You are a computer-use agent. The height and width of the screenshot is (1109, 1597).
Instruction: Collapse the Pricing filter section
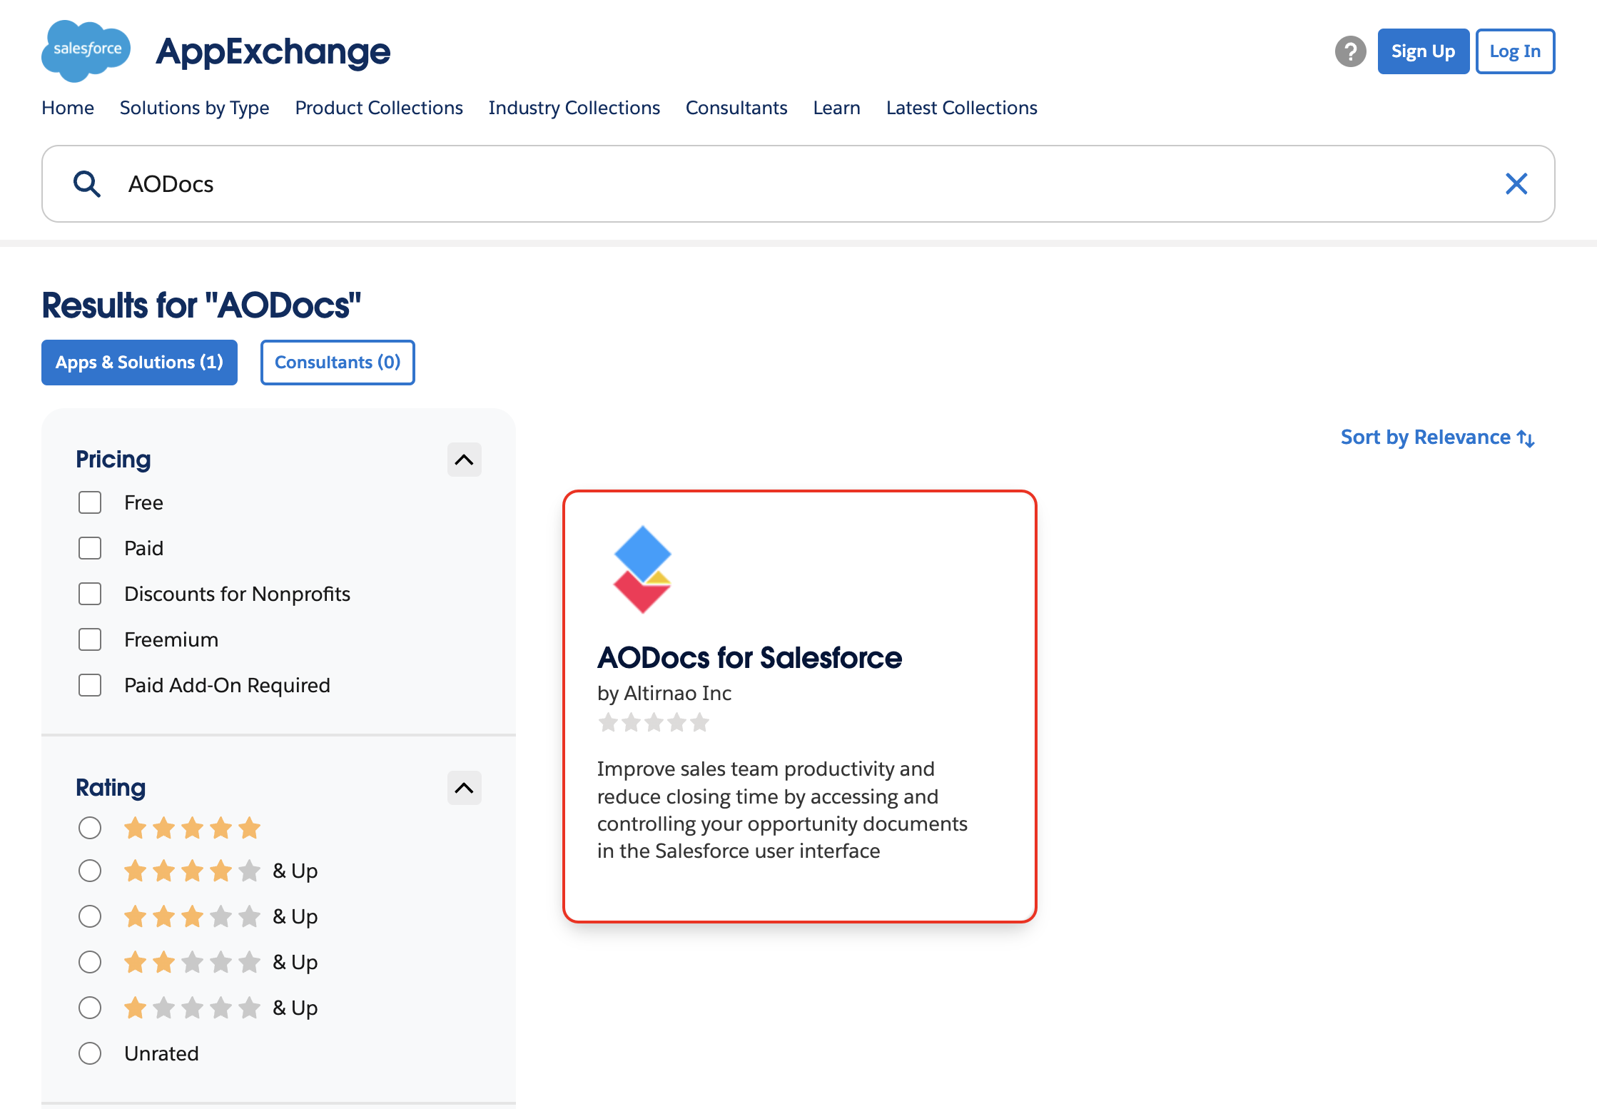[x=464, y=460]
